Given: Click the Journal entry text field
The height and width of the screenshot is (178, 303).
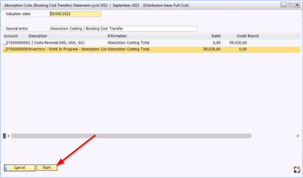Looking at the screenshot, I should [123, 29].
